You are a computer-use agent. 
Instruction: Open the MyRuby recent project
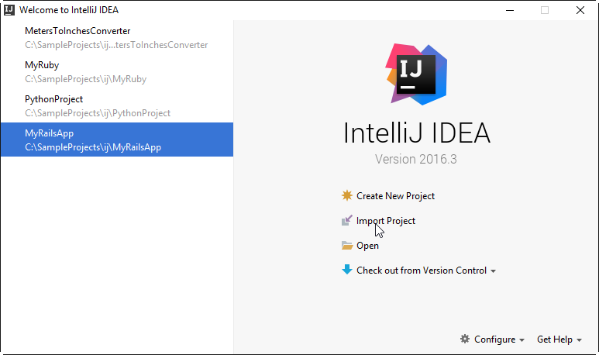click(116, 72)
